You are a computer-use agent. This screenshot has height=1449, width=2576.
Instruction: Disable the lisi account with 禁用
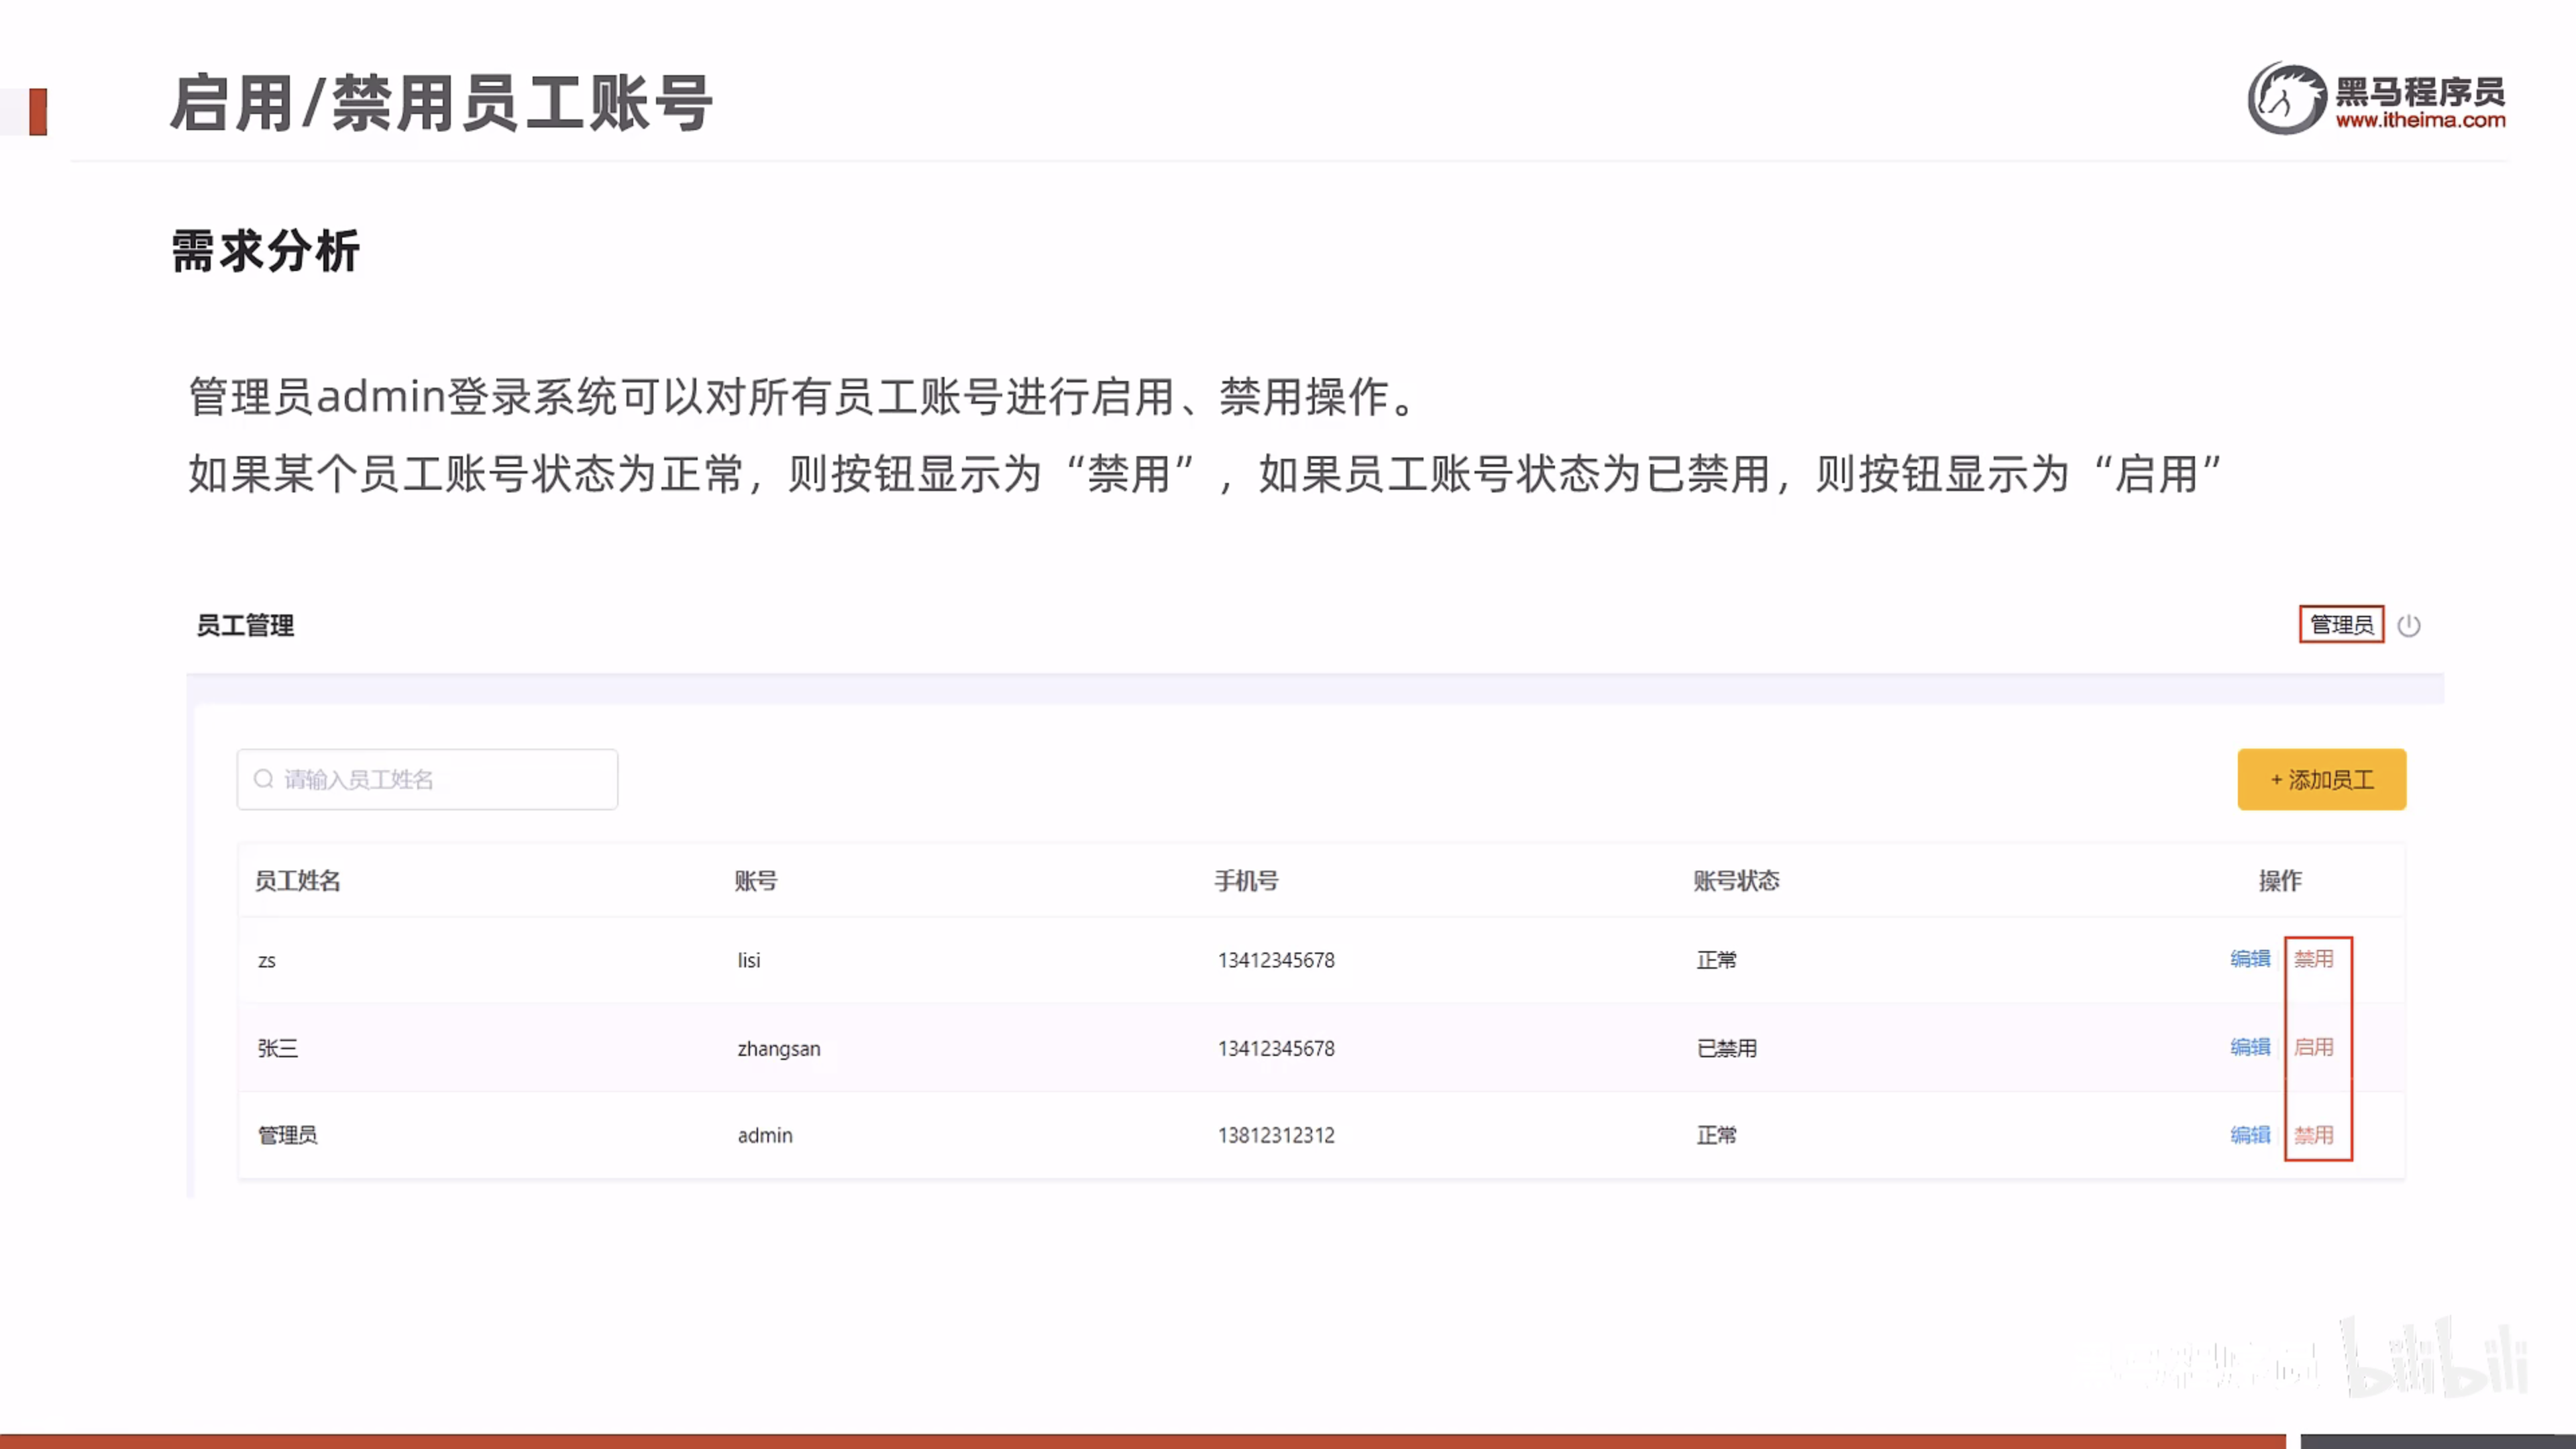2313,959
